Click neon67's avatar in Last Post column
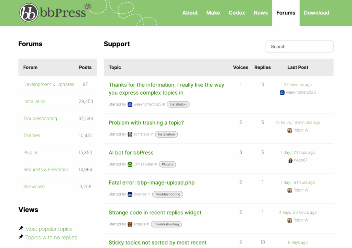Screen dimensions: 352x248 291,160
